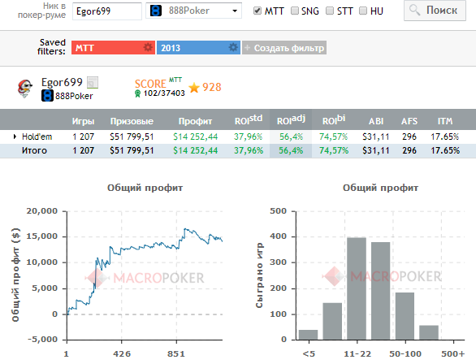This screenshot has width=476, height=364.
Task: Select the blue 2013 saved filter
Action: [x=198, y=48]
